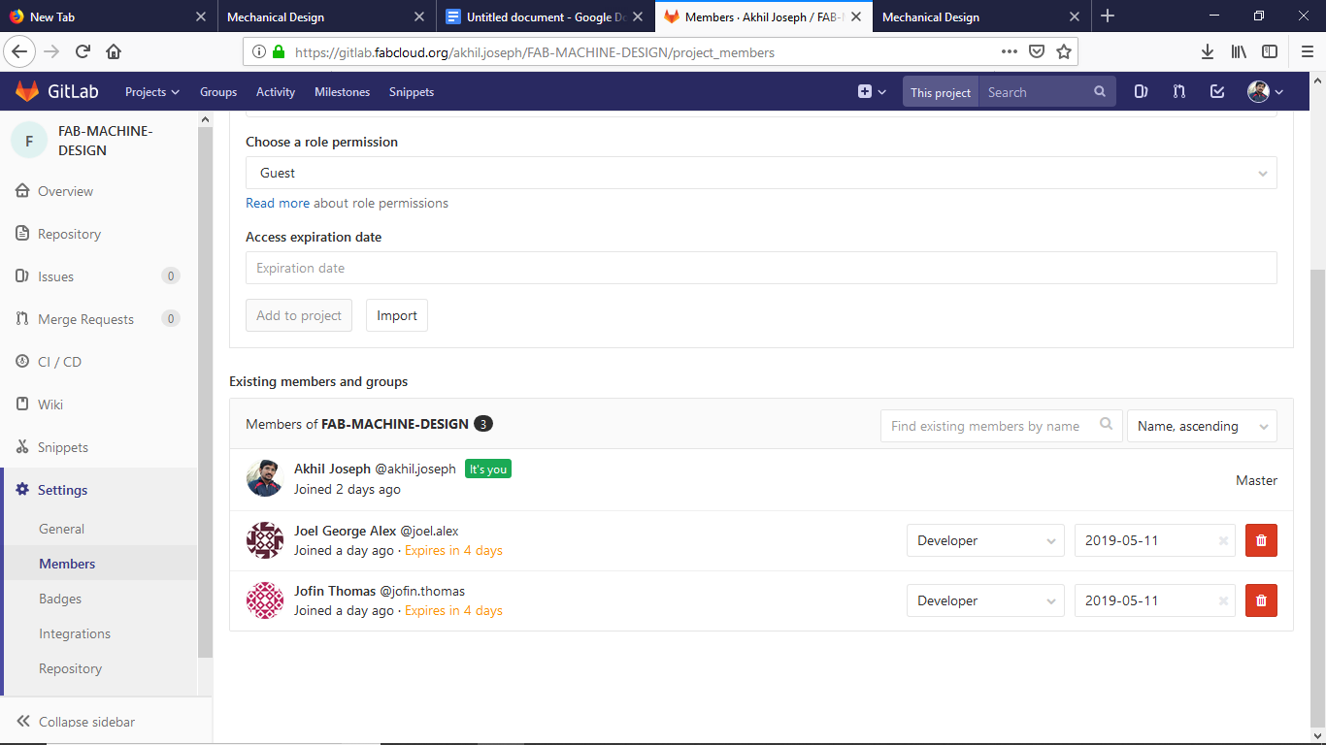Open Milestones in the GitLab navbar
Viewport: 1326px width, 745px height.
342,92
